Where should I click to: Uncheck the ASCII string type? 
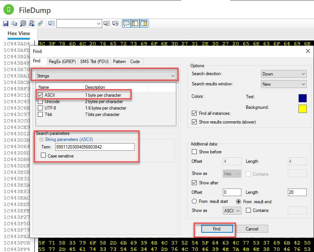click(x=40, y=95)
